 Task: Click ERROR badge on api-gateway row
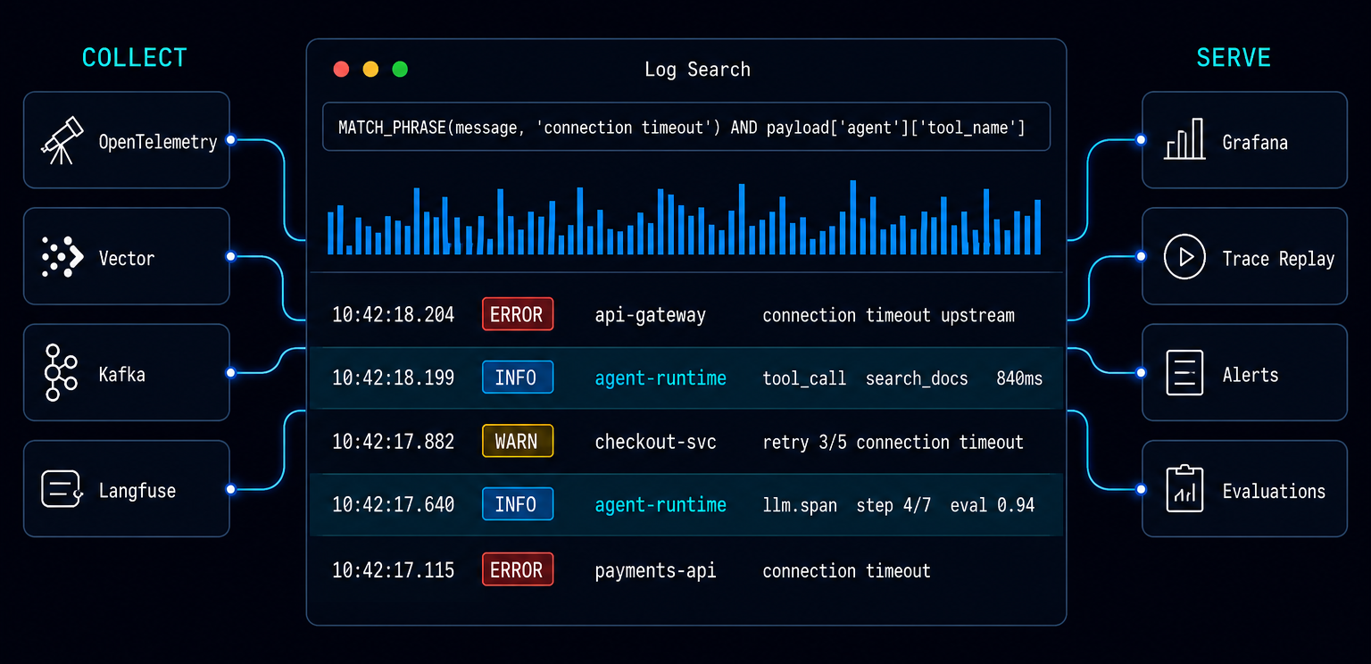pos(518,314)
